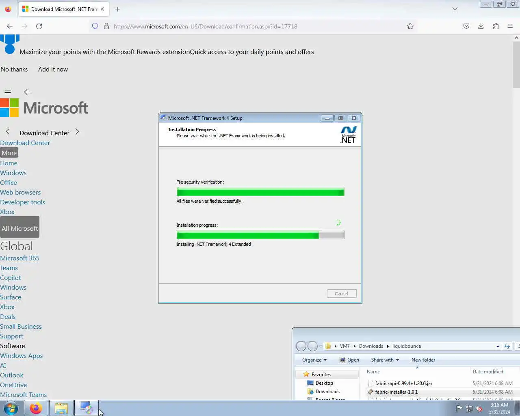
Task: Open the Office navigation link
Action: click(9, 183)
